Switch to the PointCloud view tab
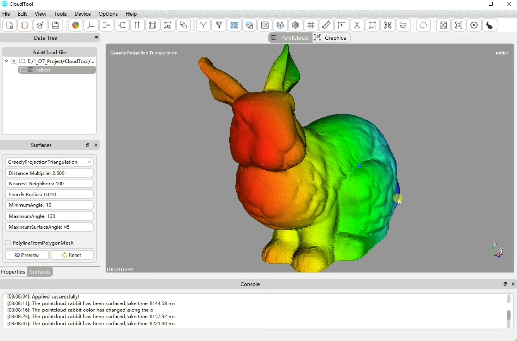Image resolution: width=517 pixels, height=341 pixels. coord(290,38)
